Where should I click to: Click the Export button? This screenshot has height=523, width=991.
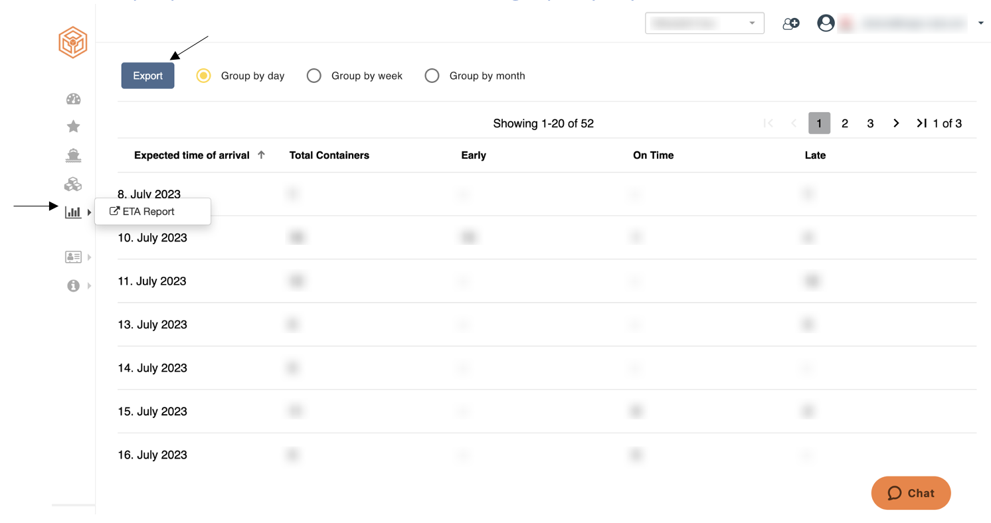click(147, 76)
